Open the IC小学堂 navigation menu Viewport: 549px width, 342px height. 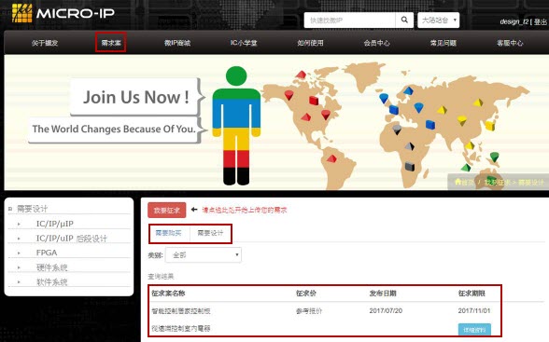[244, 43]
